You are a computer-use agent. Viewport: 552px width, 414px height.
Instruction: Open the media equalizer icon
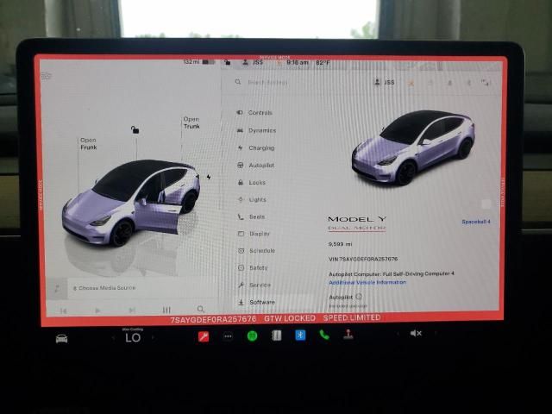click(x=166, y=310)
